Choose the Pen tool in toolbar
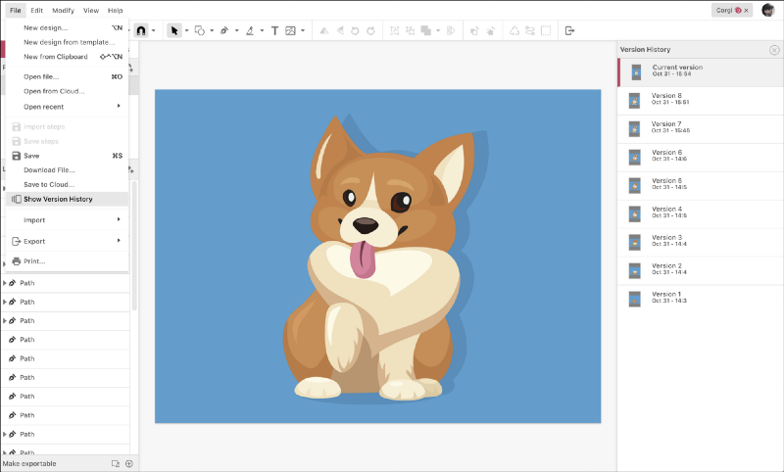 pos(224,30)
